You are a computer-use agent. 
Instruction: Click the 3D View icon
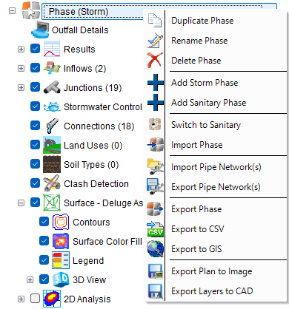[x=61, y=279]
